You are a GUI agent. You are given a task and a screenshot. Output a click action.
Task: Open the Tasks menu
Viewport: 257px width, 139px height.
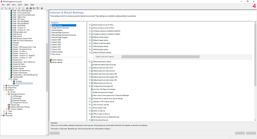point(26,5)
